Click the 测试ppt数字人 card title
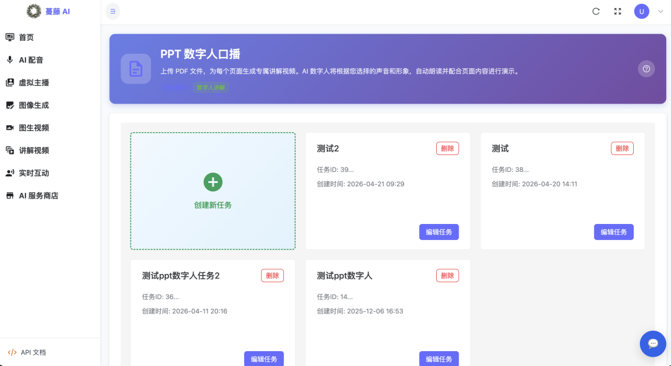Viewport: 671px width, 366px height. (344, 276)
